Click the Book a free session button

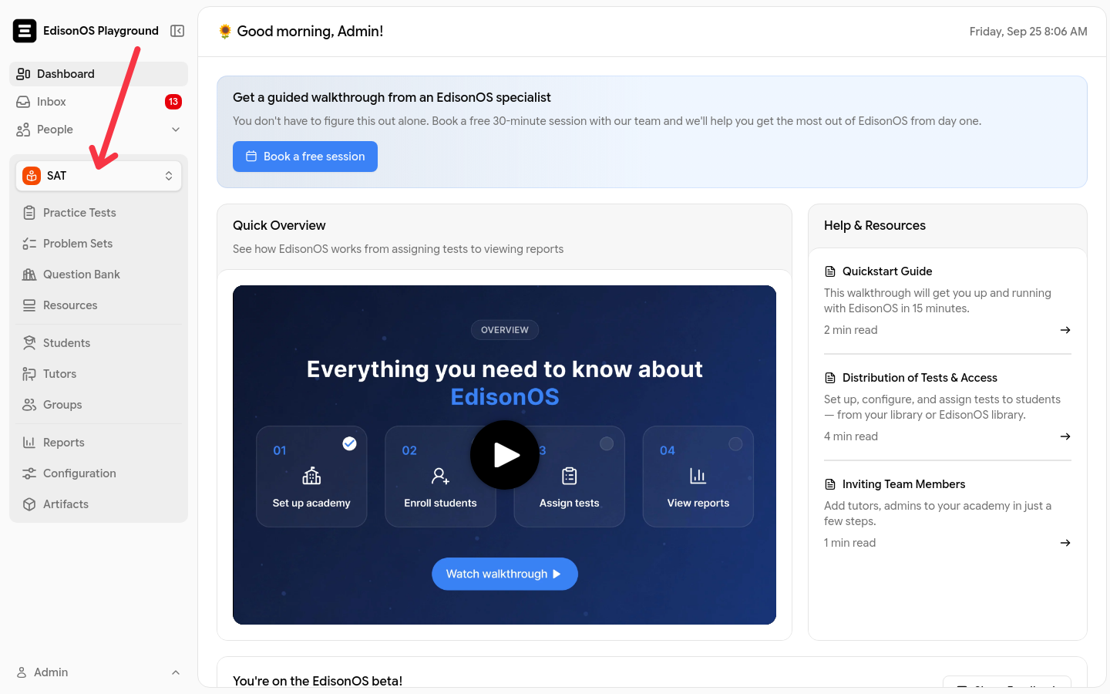pyautogui.click(x=305, y=157)
